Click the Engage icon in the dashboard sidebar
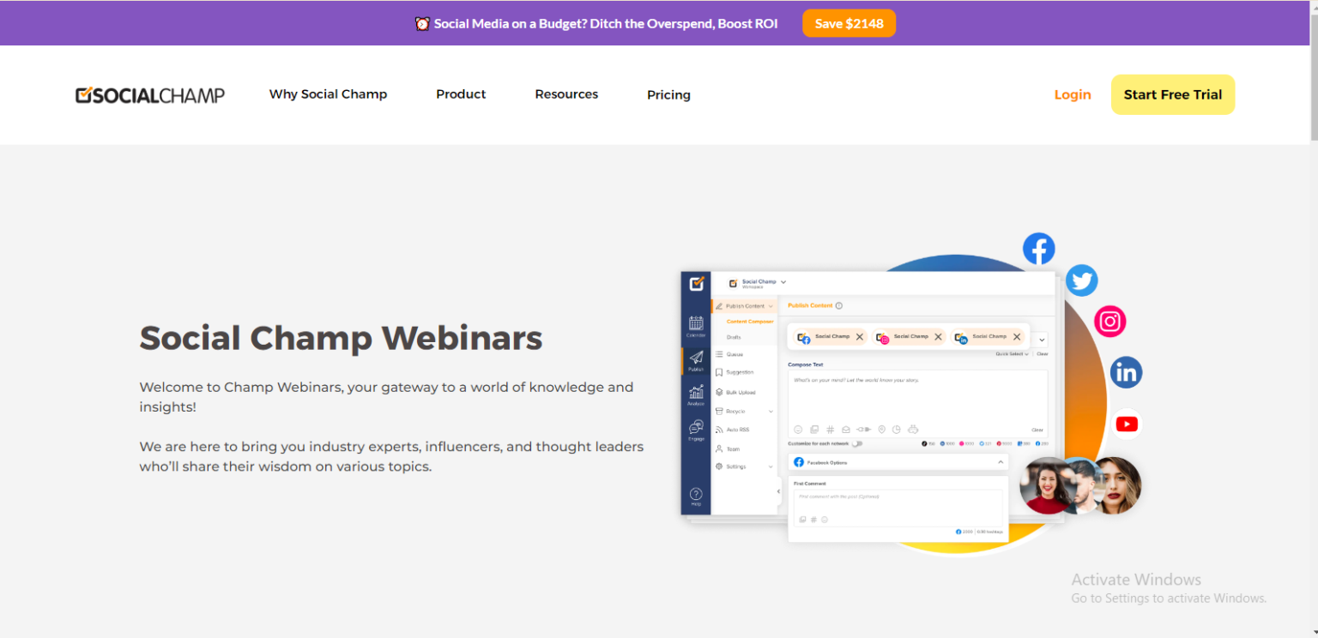This screenshot has height=638, width=1318. tap(694, 428)
